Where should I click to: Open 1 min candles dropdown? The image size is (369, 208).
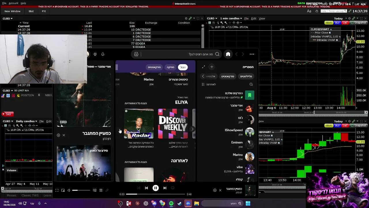click(x=231, y=18)
